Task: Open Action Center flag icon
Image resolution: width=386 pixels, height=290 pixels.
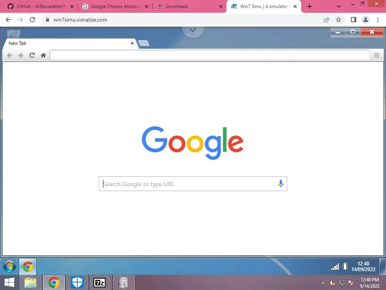Action: [351, 283]
